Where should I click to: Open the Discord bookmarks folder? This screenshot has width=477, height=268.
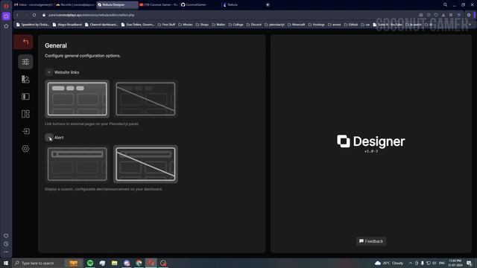click(254, 25)
